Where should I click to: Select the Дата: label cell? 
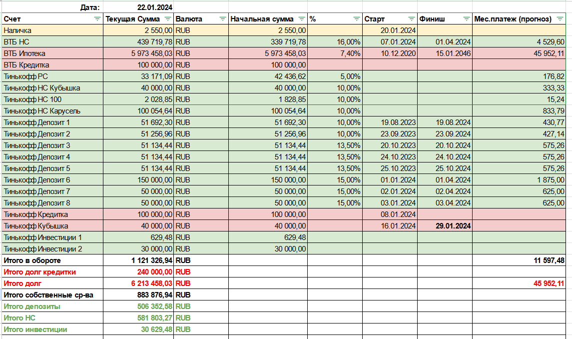tap(52, 7)
